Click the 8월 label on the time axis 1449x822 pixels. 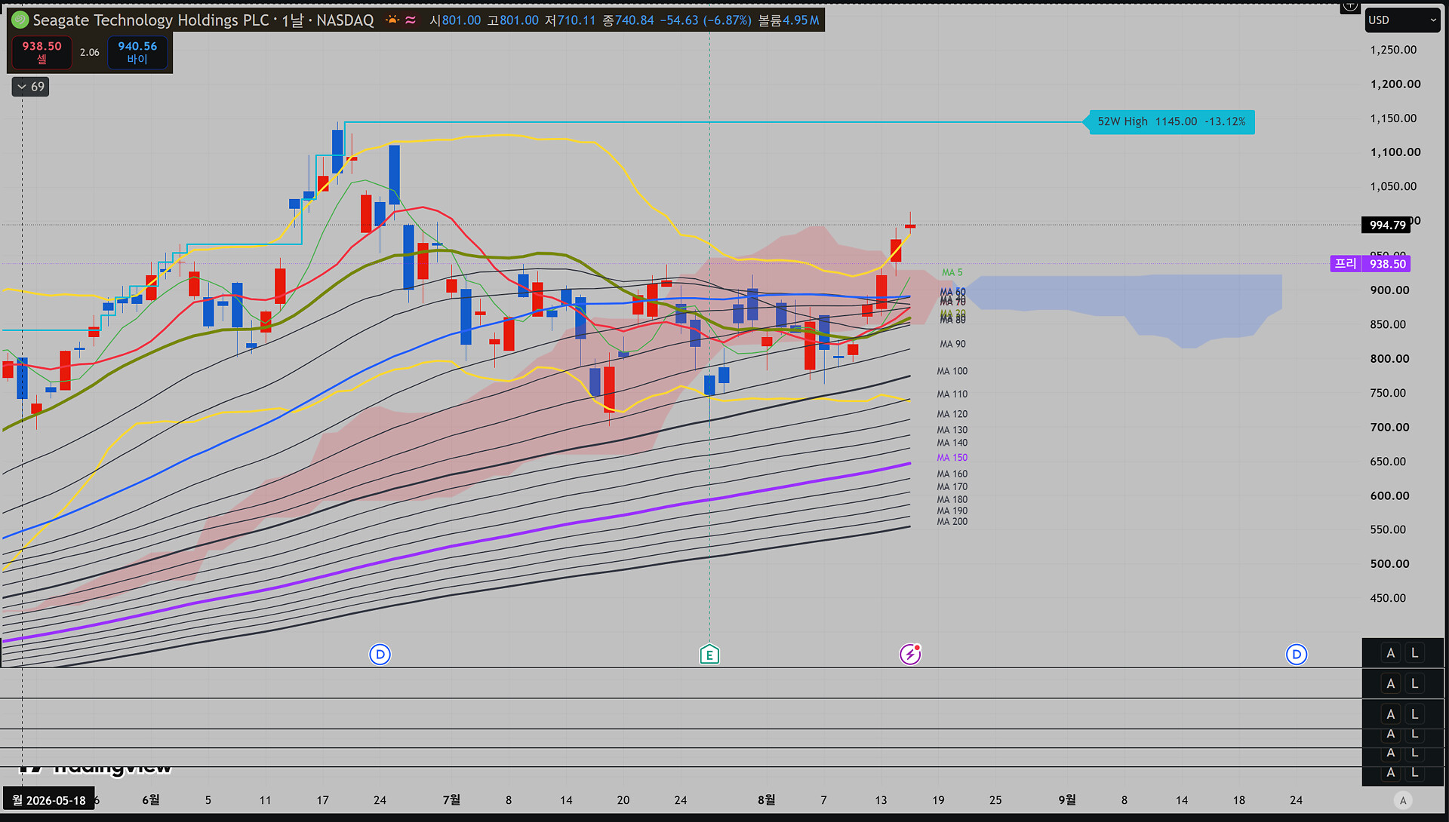tap(766, 800)
